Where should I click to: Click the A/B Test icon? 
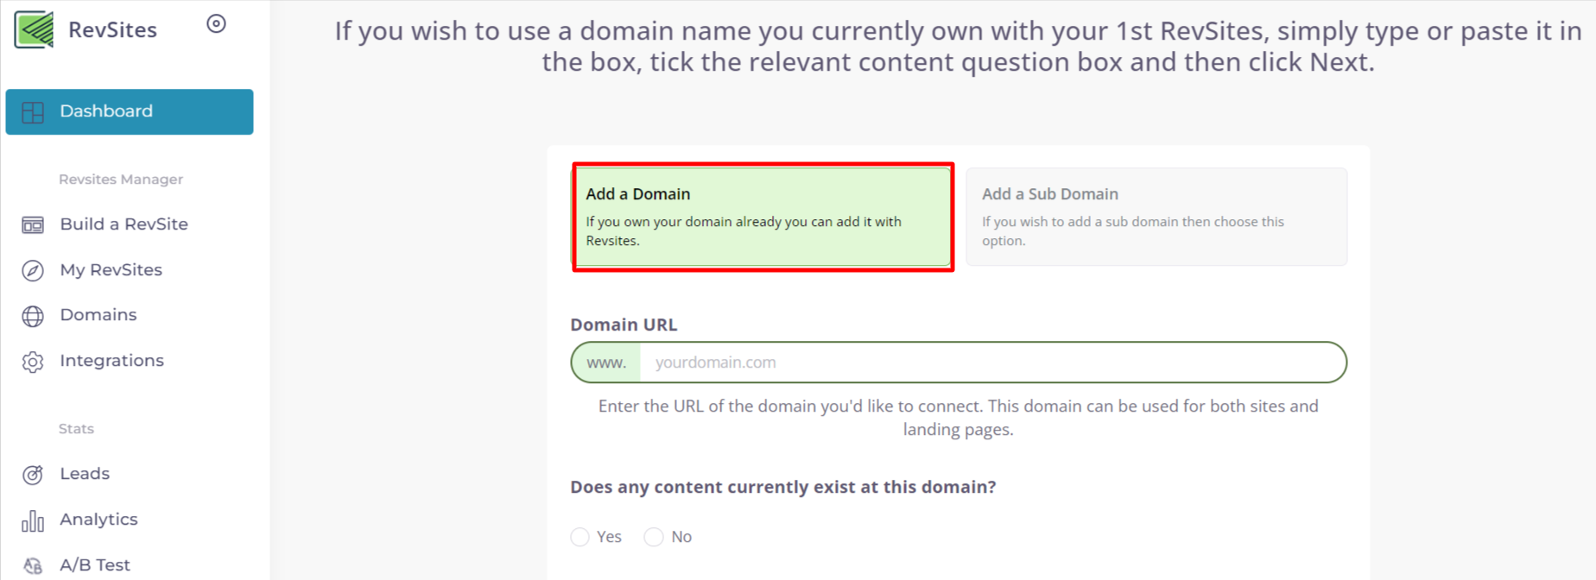pos(33,565)
